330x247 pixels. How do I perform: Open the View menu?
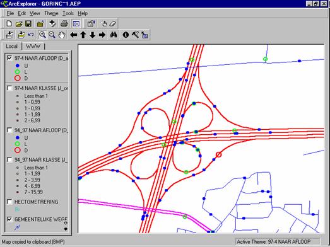35,13
